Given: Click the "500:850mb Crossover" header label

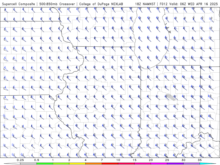Looking at the screenshot, I should (57, 4).
